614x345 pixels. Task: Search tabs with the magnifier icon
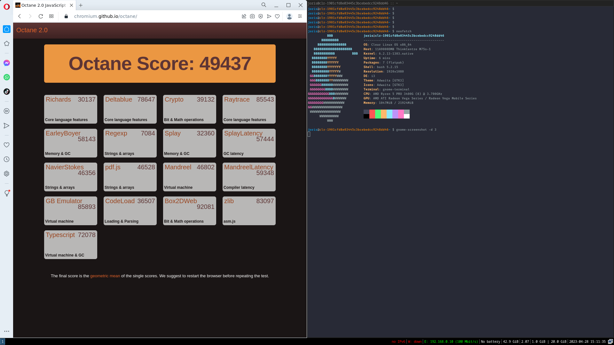[264, 5]
